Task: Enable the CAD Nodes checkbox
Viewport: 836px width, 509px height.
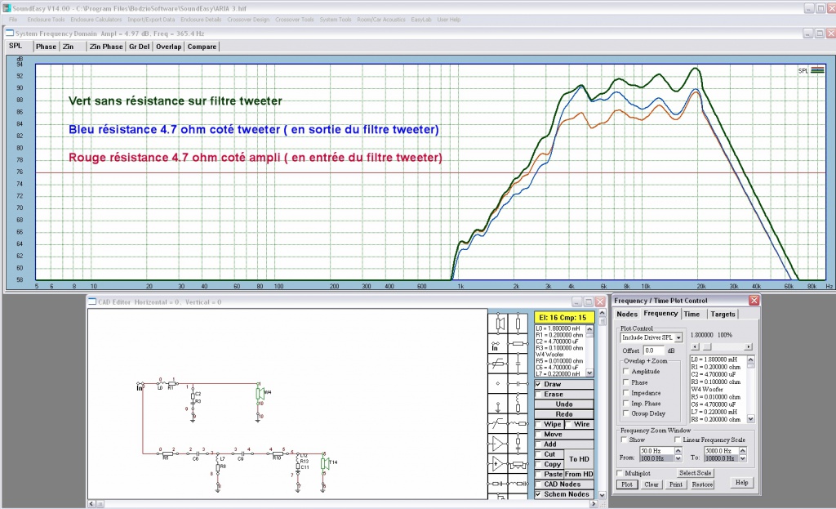Action: coord(539,484)
